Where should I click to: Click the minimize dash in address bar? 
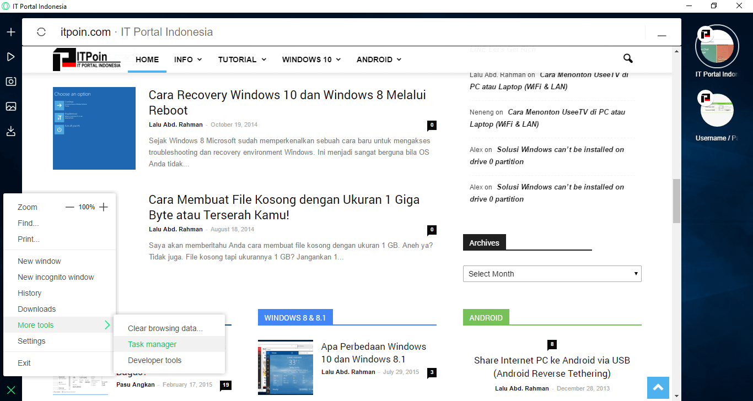(661, 35)
